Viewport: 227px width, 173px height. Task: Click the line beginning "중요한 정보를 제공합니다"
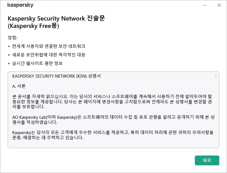[112, 102]
